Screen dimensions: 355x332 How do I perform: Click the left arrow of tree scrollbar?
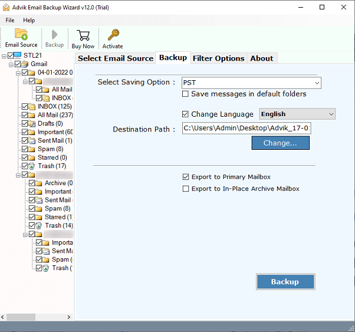(x=3, y=317)
